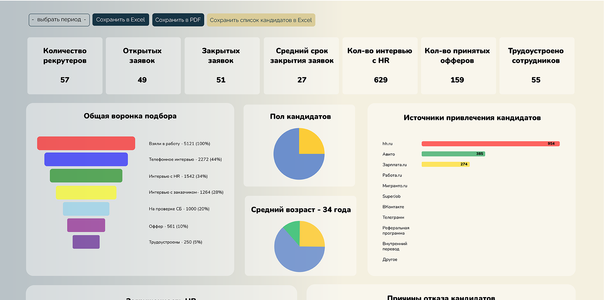Click the 'ВКонтакте' source label
The image size is (604, 300).
(x=393, y=207)
